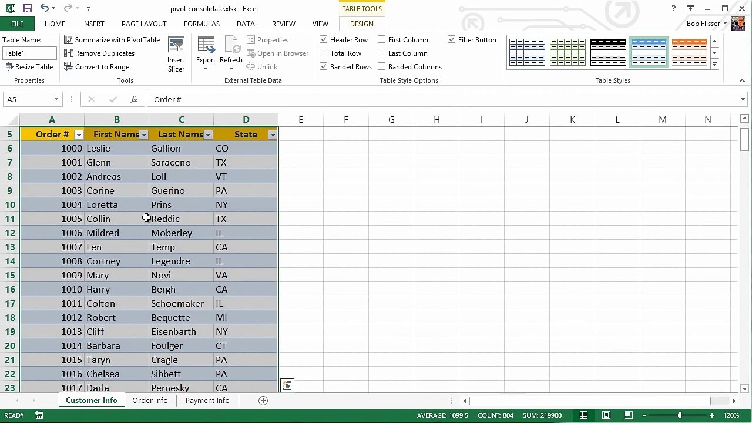Screen dimensions: 752x423
Task: Toggle the Banded Rows checkbox
Action: [324, 66]
